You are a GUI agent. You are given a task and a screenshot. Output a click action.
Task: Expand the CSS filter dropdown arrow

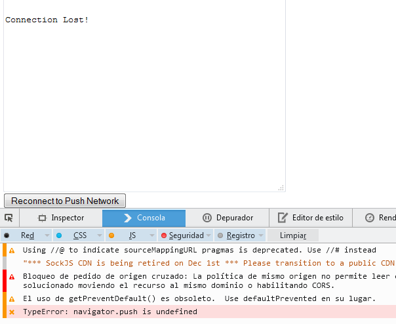tap(100, 235)
